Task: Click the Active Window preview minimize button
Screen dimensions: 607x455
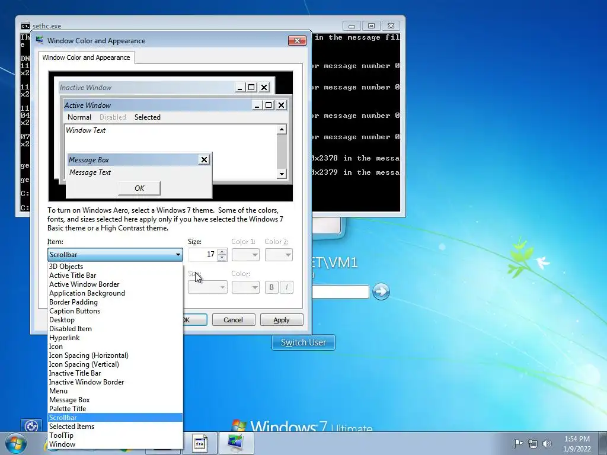Action: (x=257, y=105)
